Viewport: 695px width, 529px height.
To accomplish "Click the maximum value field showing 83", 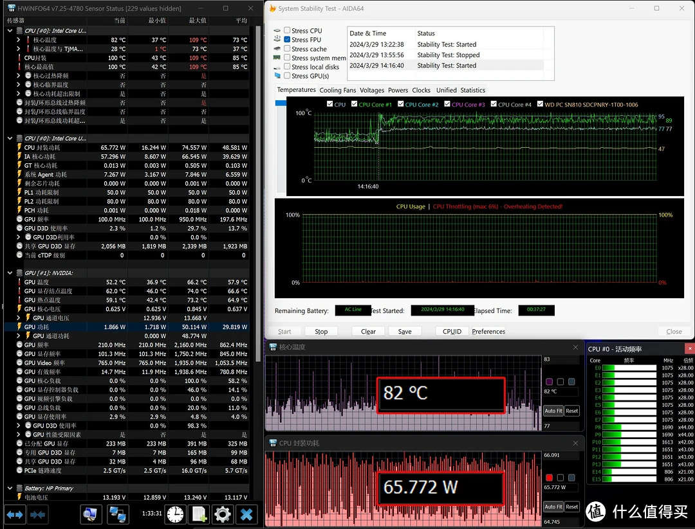I will click(x=561, y=359).
